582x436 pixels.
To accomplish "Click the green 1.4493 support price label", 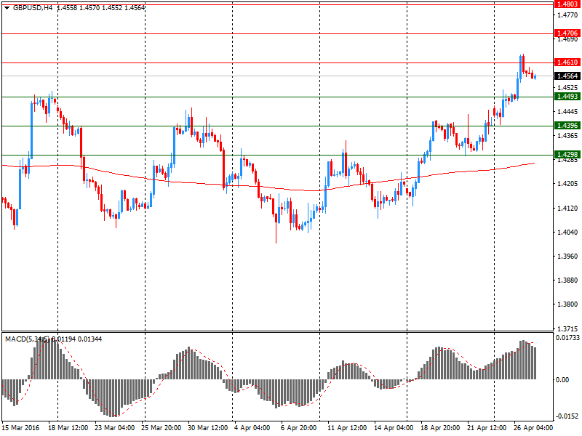I will (x=567, y=97).
